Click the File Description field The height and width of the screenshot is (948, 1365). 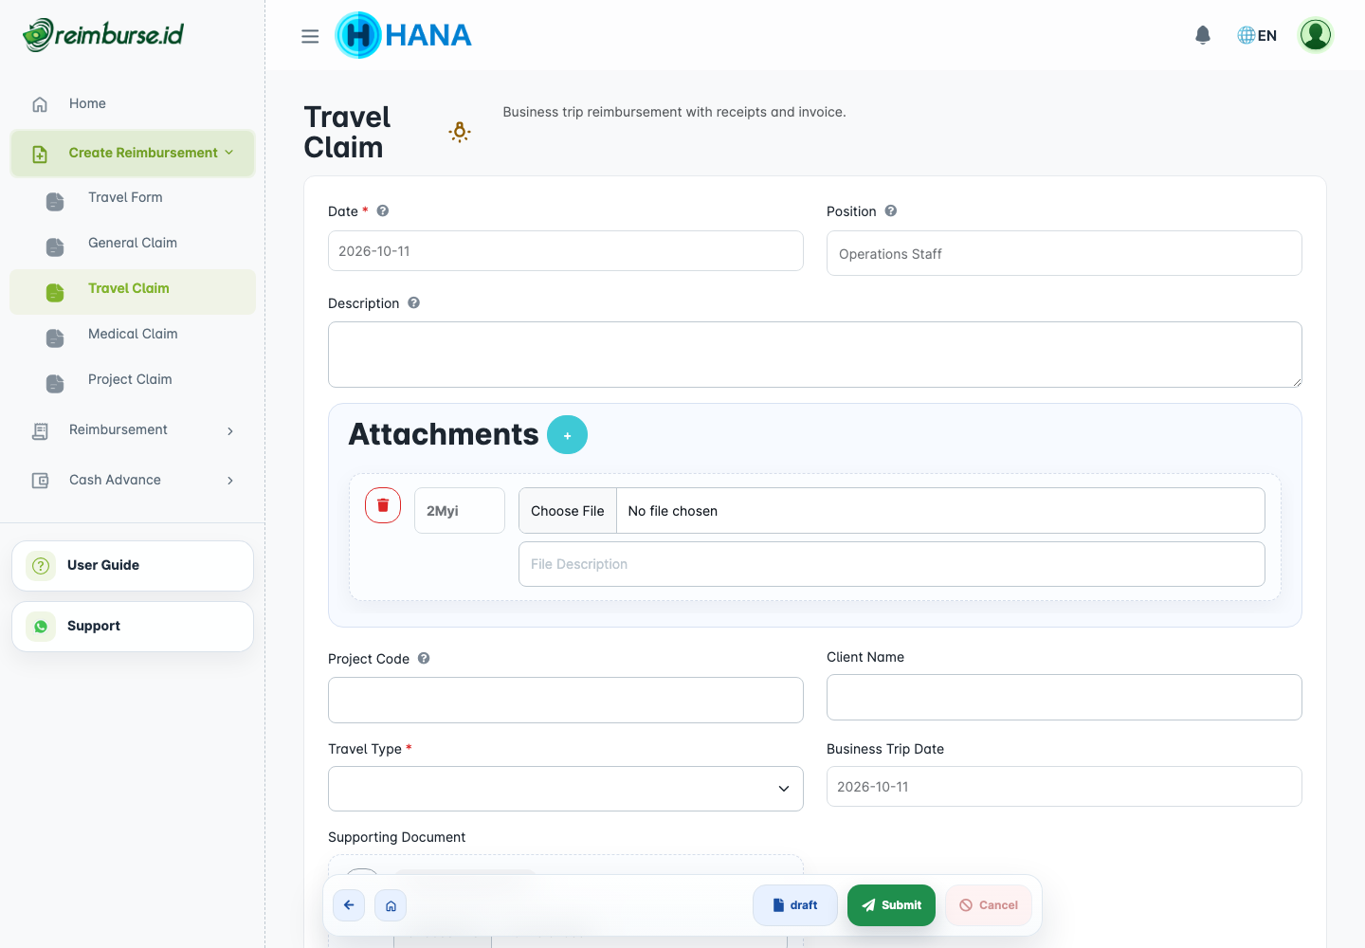pos(892,564)
